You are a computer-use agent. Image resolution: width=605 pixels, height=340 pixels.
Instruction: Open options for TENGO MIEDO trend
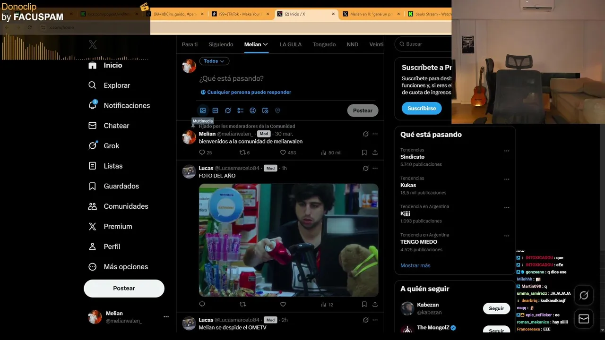(x=507, y=236)
